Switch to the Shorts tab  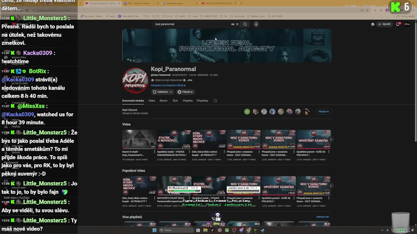point(163,101)
